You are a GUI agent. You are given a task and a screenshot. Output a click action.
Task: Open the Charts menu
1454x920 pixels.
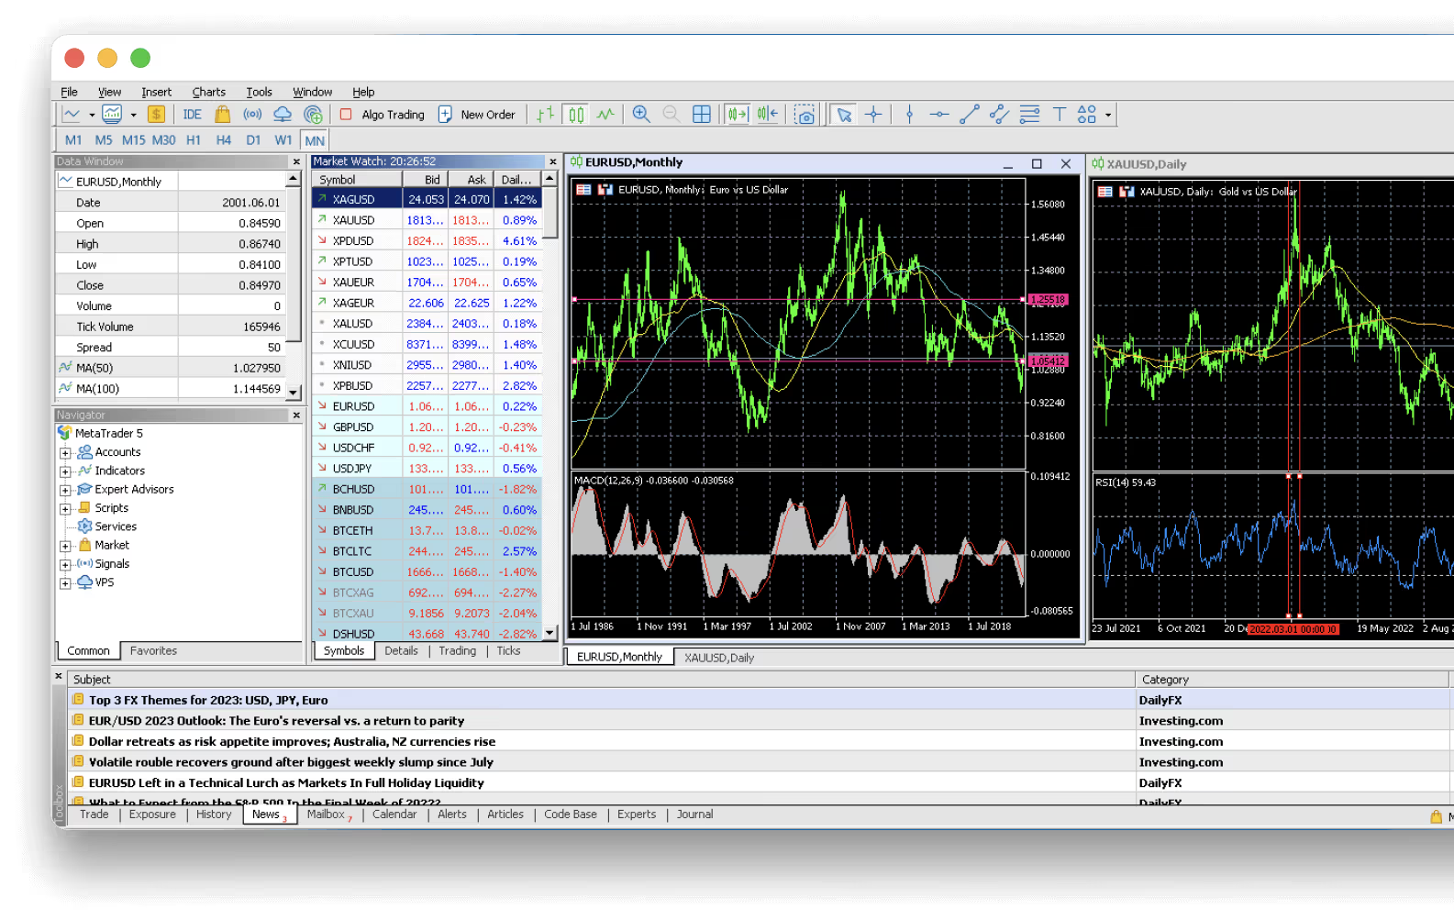pos(209,92)
